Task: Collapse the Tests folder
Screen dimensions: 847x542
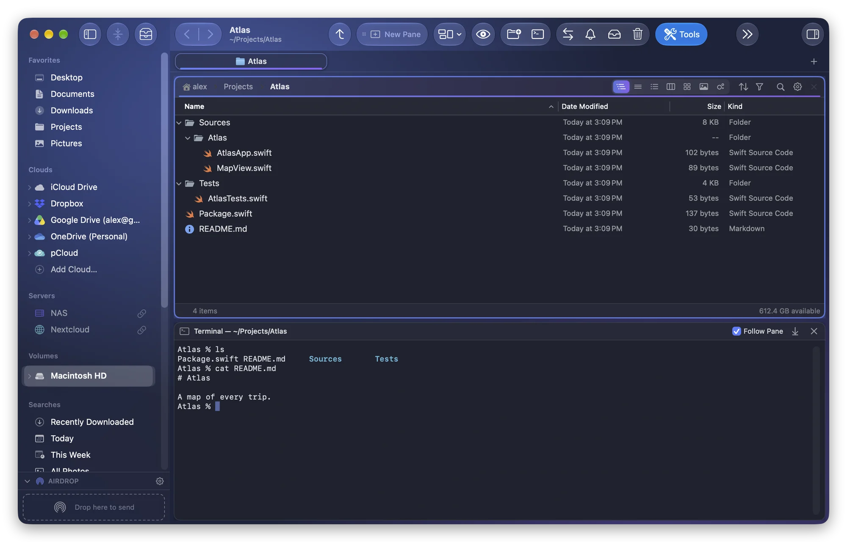Action: point(179,184)
